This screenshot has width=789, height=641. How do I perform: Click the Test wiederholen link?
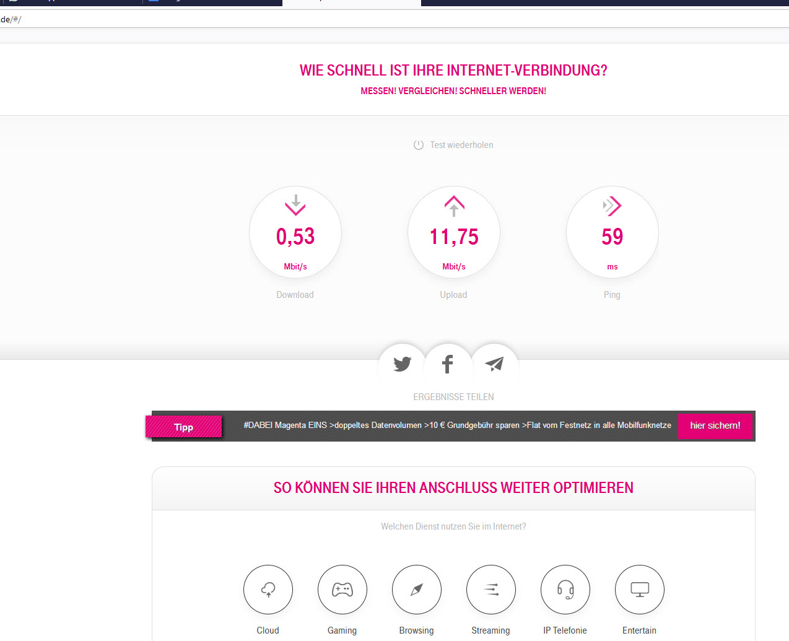click(461, 145)
